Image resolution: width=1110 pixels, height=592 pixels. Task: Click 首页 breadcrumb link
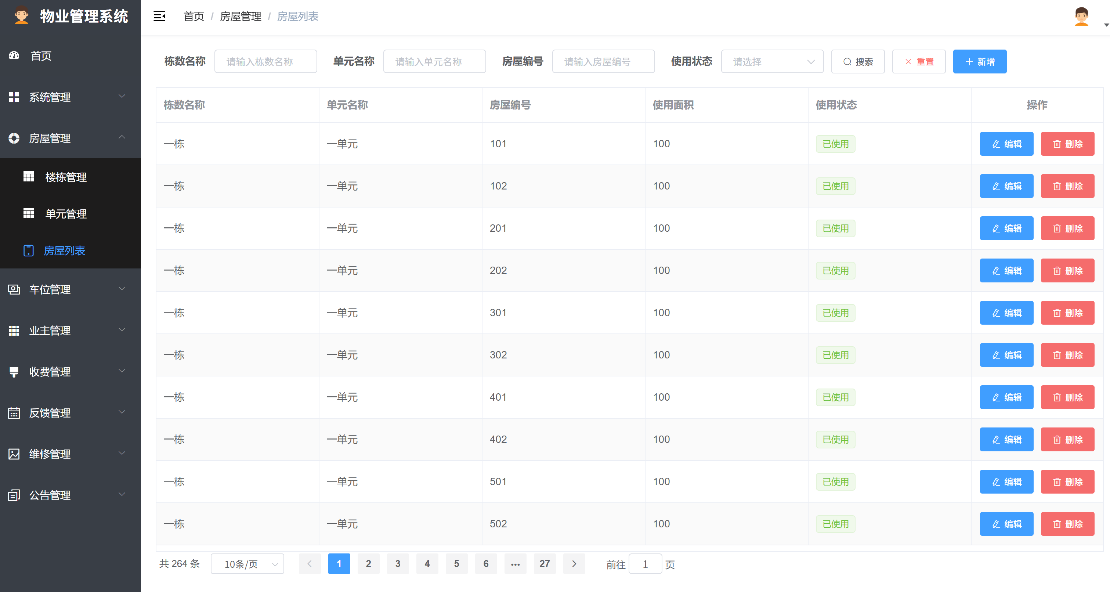tap(194, 17)
